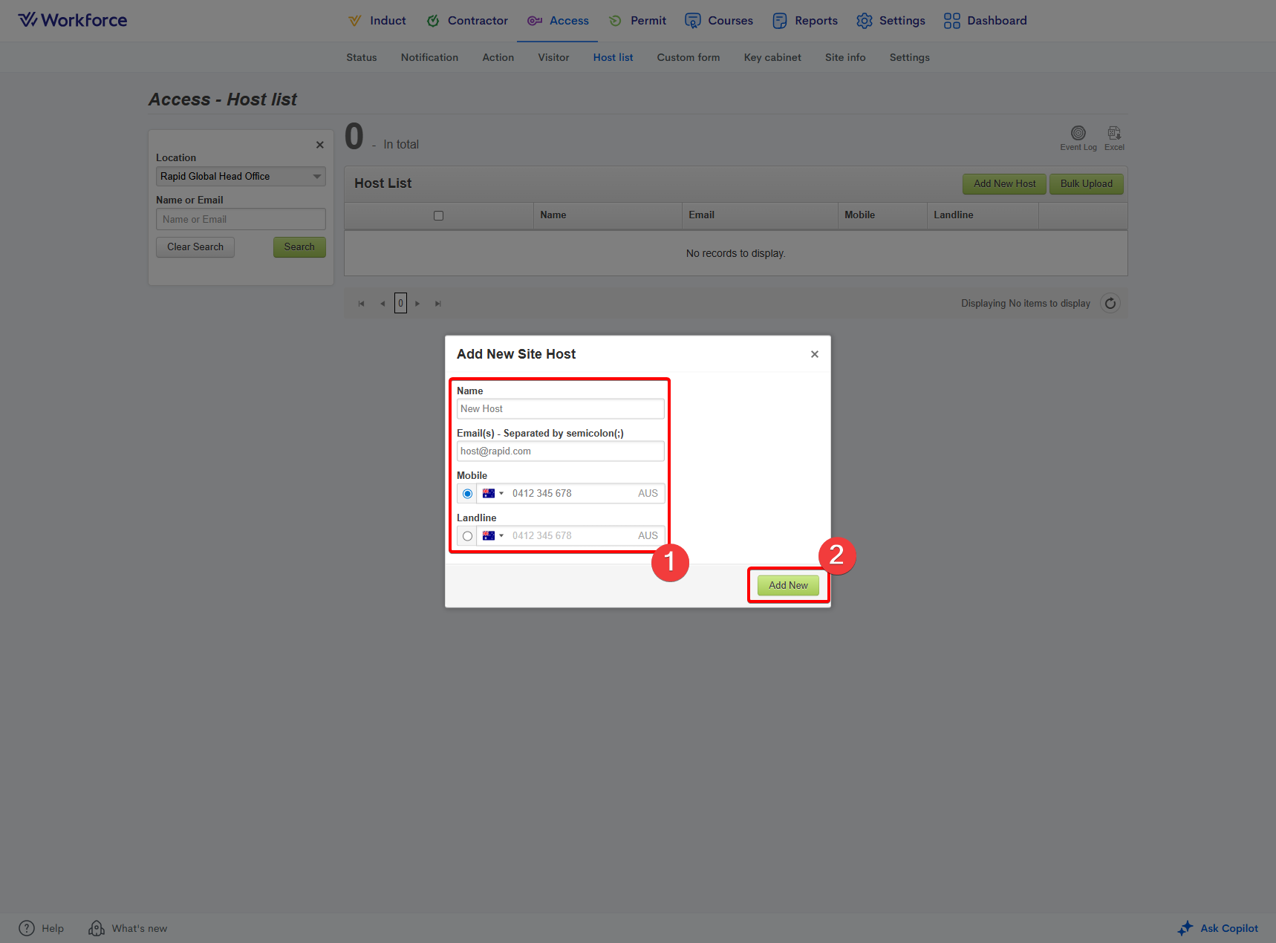Open What's new rocket icon
This screenshot has height=943, width=1276.
coord(97,928)
